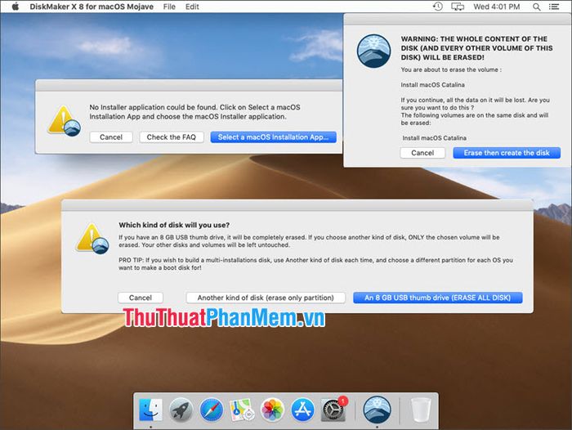Click Erase then create the disk

pyautogui.click(x=507, y=153)
